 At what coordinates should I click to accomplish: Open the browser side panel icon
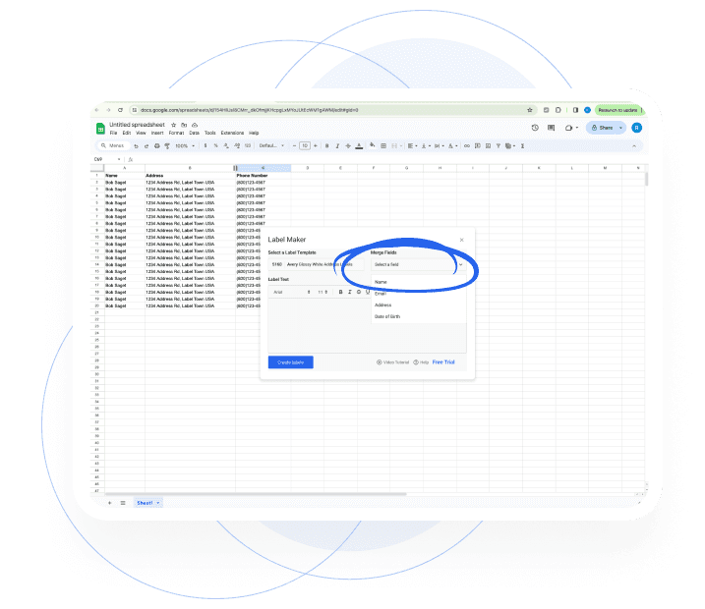pos(575,110)
